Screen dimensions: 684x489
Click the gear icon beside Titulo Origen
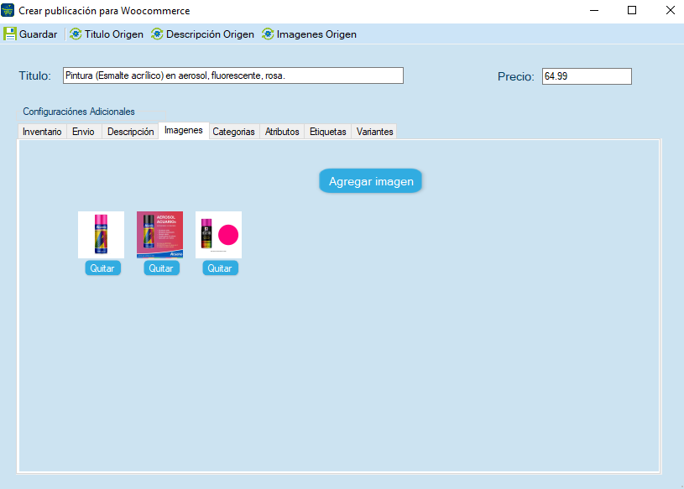pos(76,34)
